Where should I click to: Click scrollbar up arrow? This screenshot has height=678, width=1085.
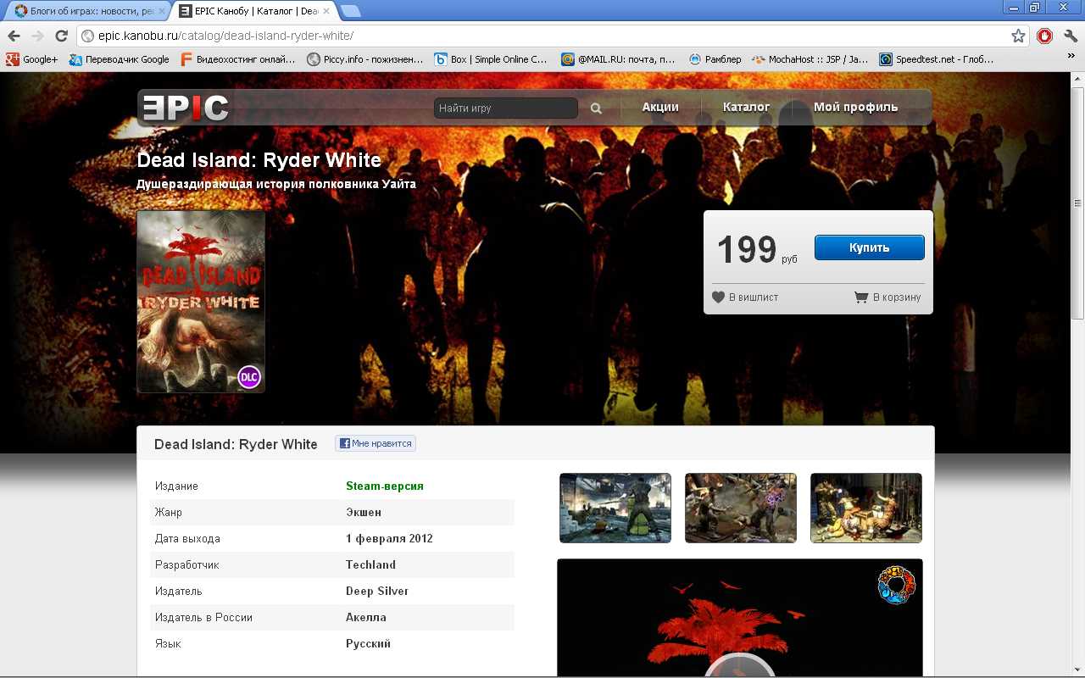point(1077,79)
